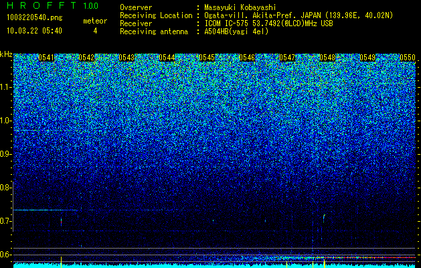Image resolution: width=421 pixels, height=268 pixels.
Task: Click the 0547 time marker
Action: pyautogui.click(x=287, y=58)
